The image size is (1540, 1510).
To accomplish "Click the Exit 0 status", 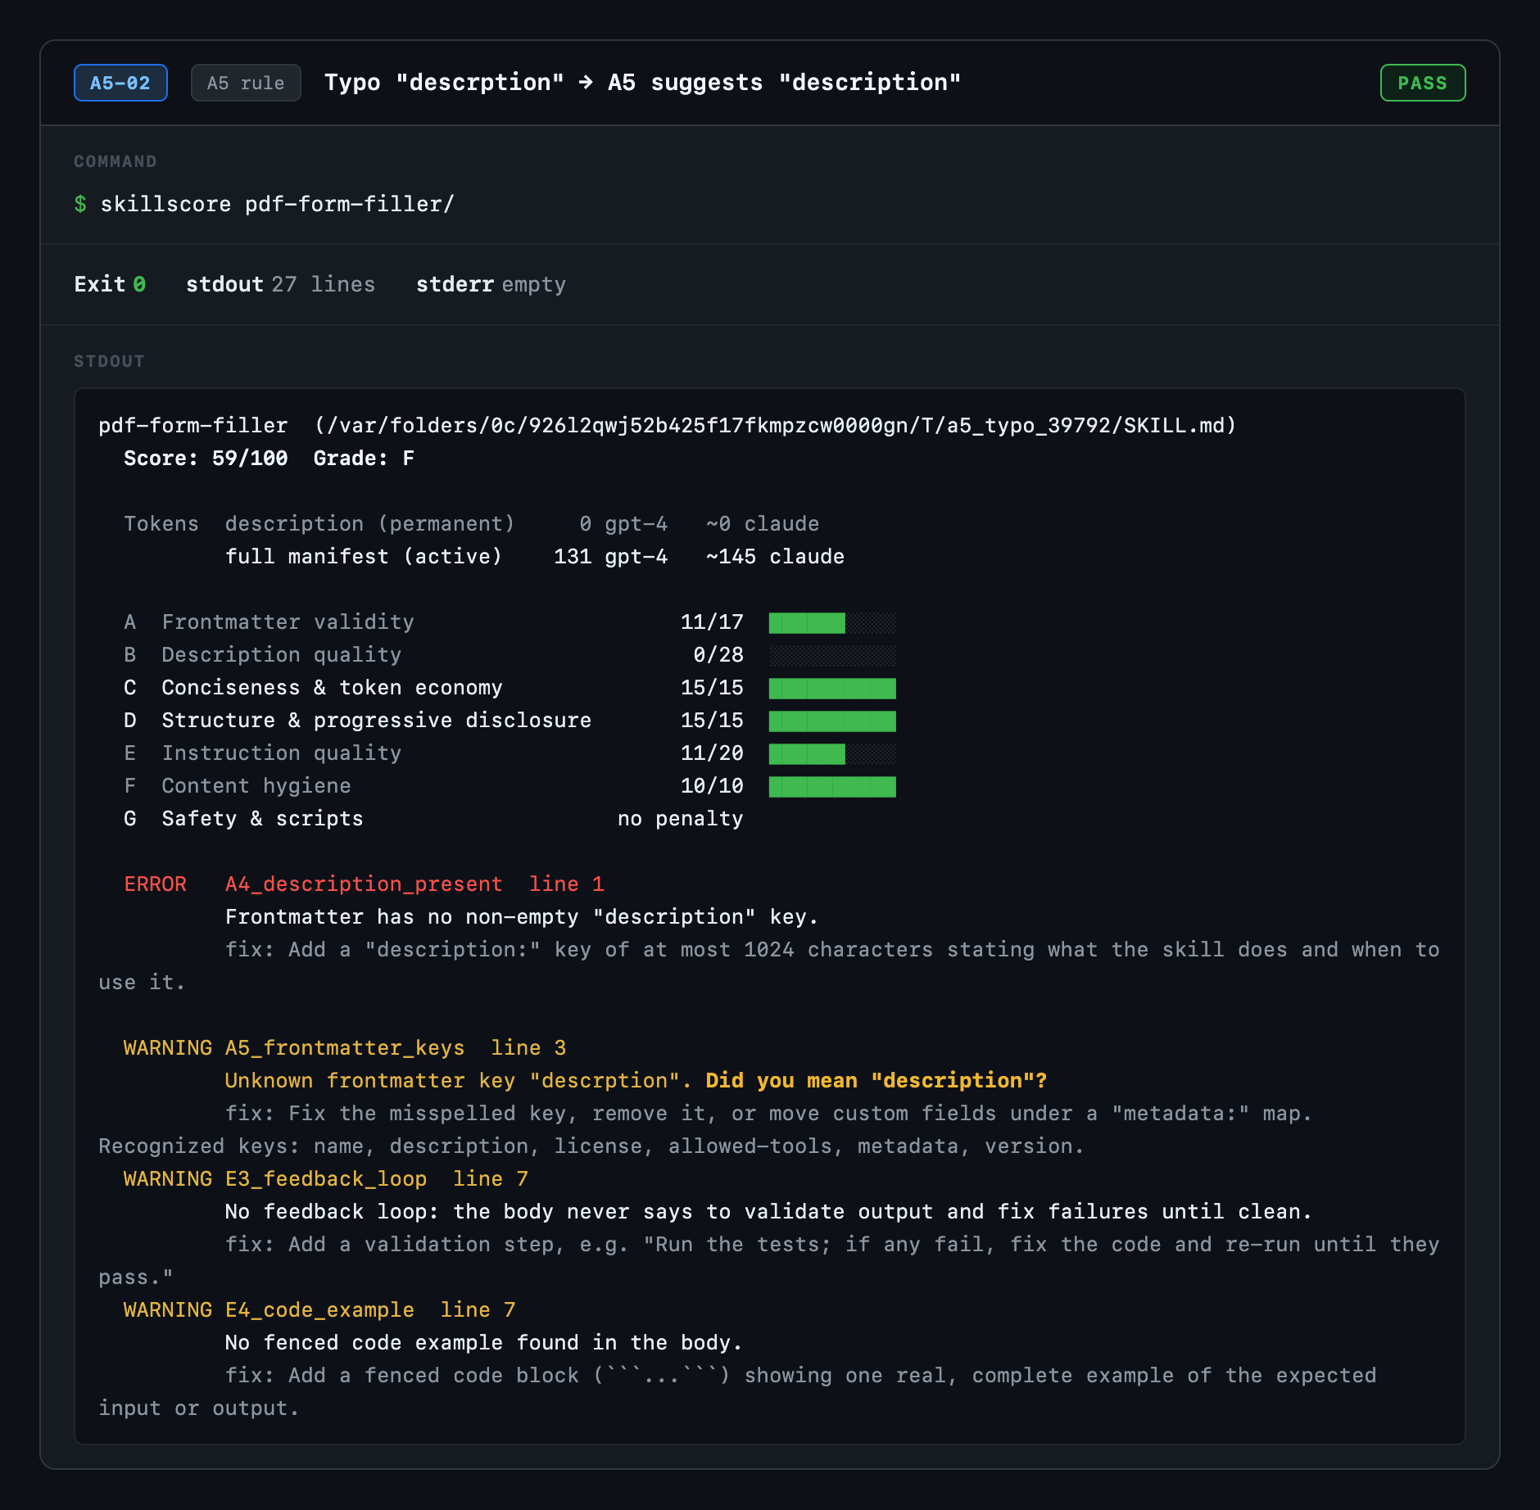I will click(110, 284).
